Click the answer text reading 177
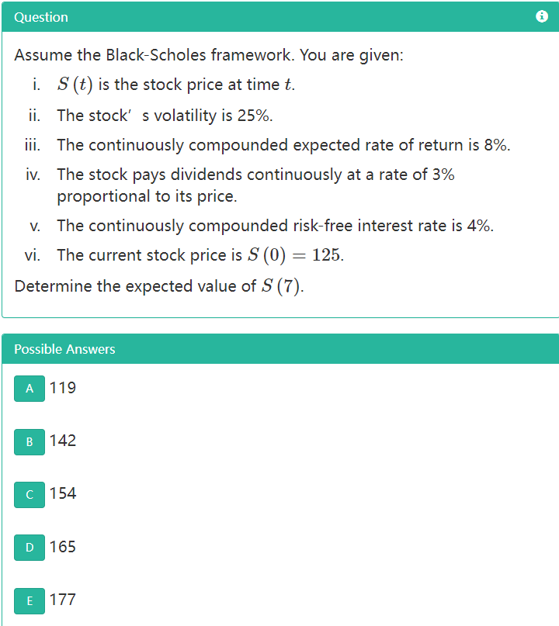 61,600
